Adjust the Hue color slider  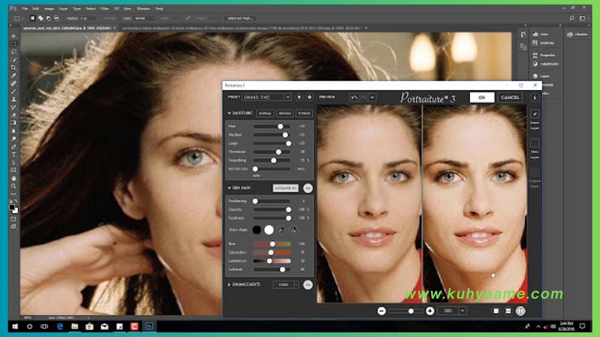pos(272,244)
